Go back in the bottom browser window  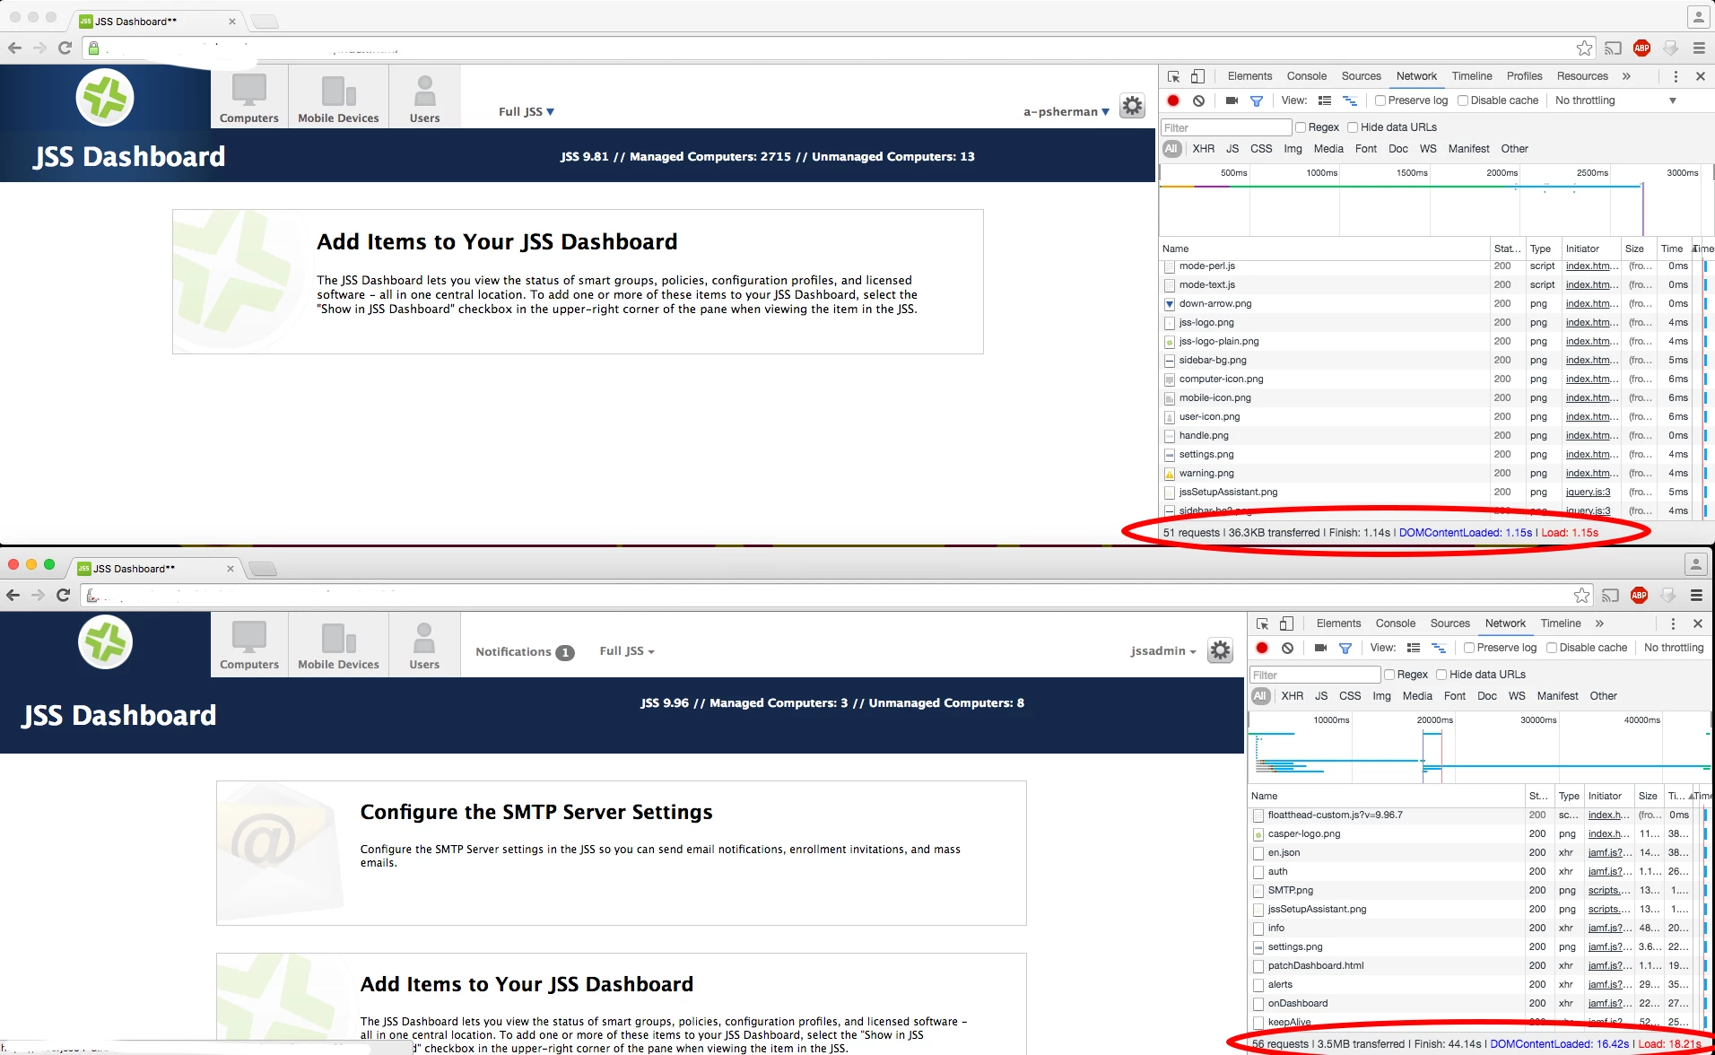point(13,595)
